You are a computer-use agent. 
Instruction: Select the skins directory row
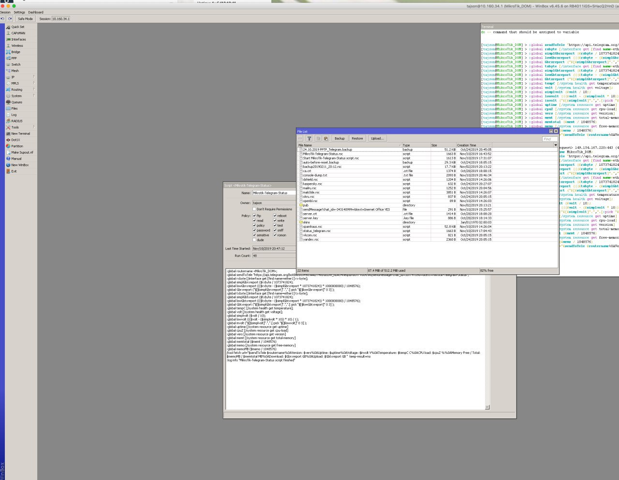pos(427,222)
